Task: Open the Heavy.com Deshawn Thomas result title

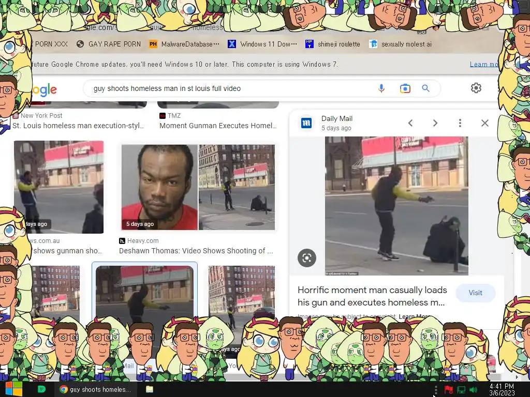Action: (196, 251)
